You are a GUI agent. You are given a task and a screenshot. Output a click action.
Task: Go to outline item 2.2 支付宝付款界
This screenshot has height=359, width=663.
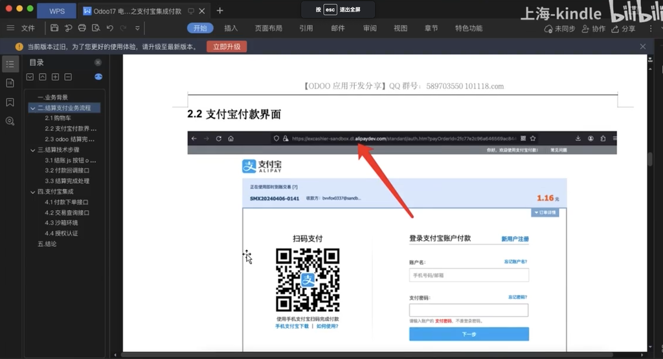pos(71,128)
